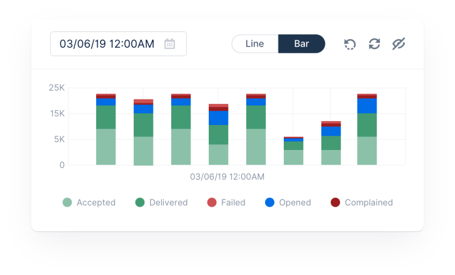Image resolution: width=455 pixels, height=275 pixels.
Task: Click the last bar on the right
Action: coord(367,130)
